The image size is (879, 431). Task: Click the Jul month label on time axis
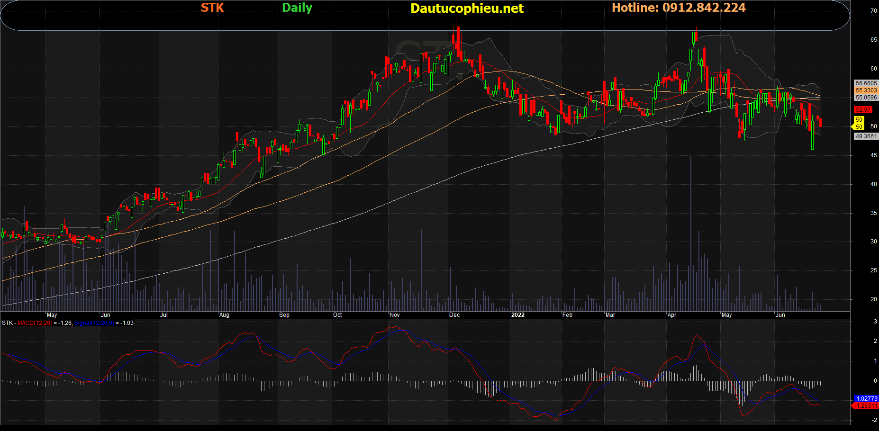[x=164, y=315]
